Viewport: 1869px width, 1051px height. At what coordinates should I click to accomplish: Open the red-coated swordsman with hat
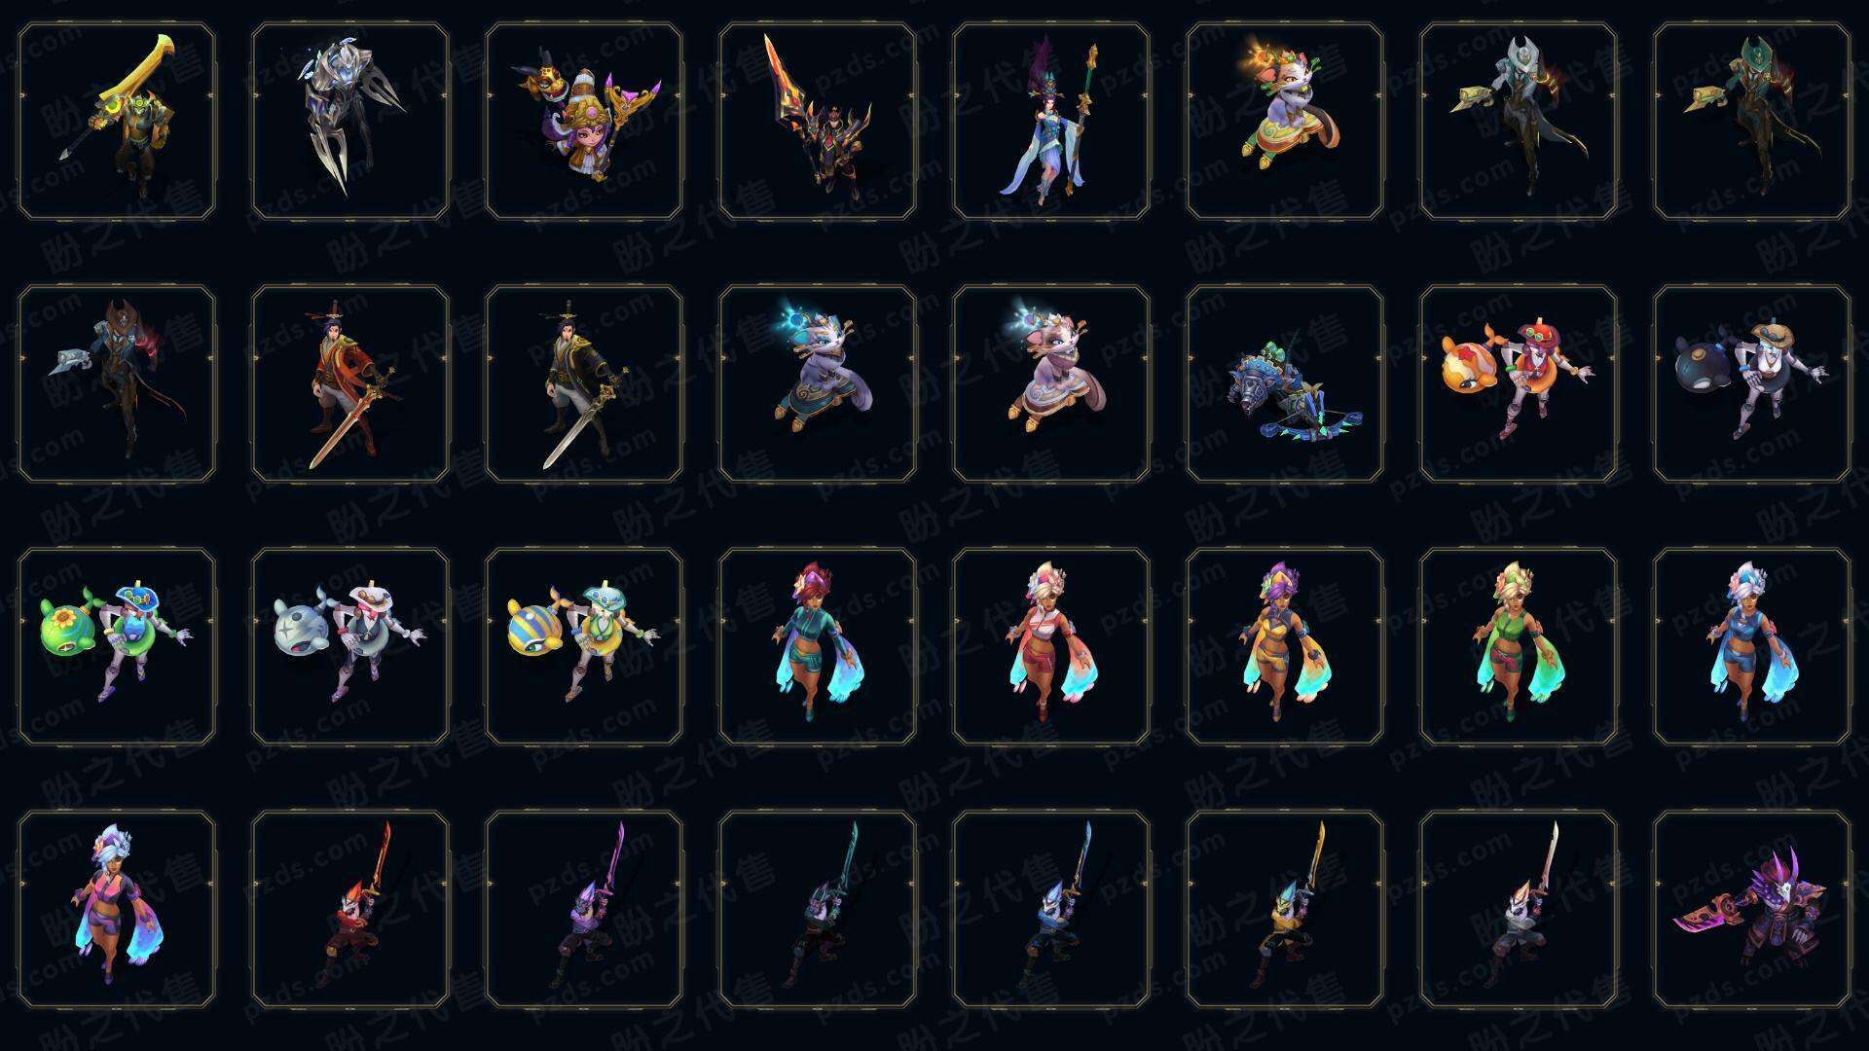pyautogui.click(x=350, y=383)
